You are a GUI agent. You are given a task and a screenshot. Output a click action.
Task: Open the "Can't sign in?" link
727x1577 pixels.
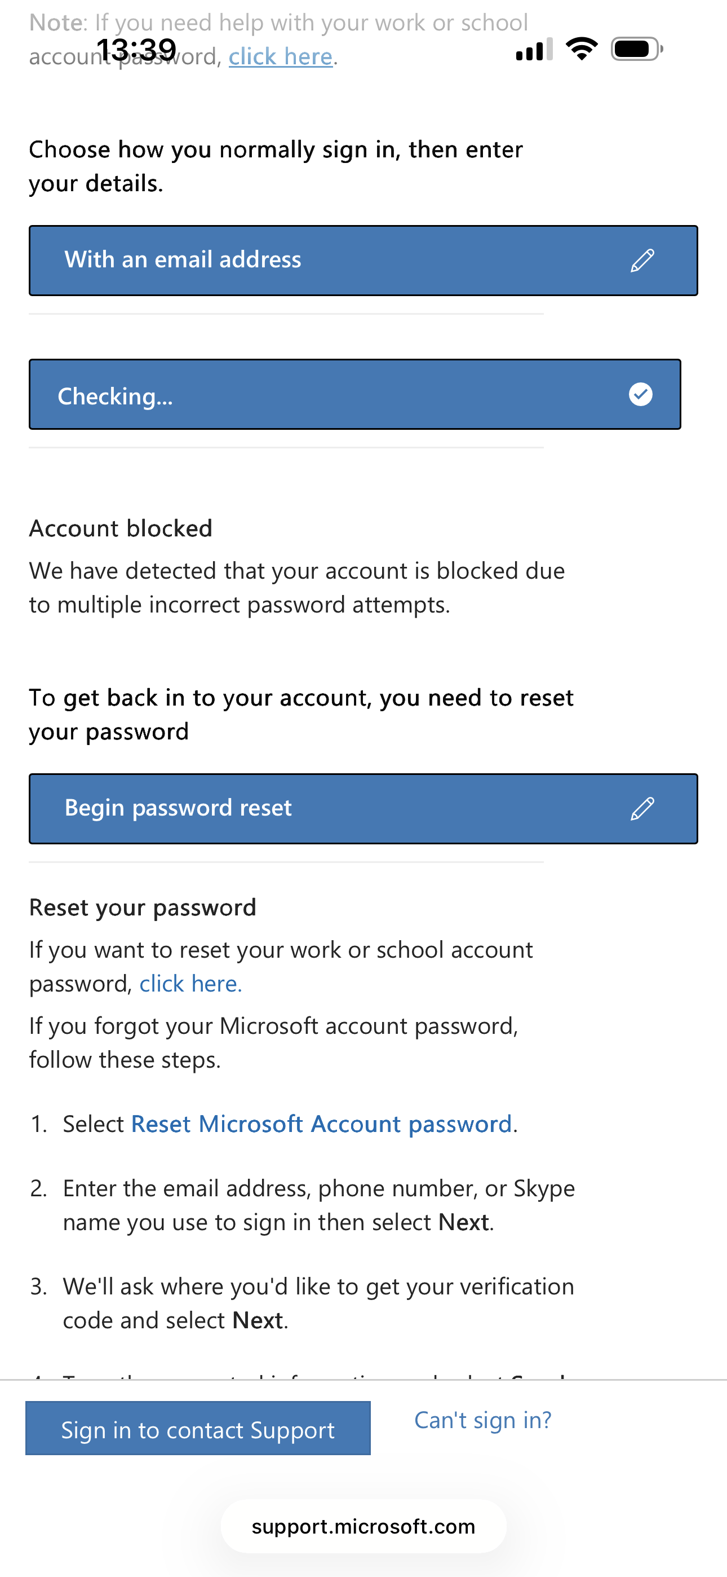(x=482, y=1420)
